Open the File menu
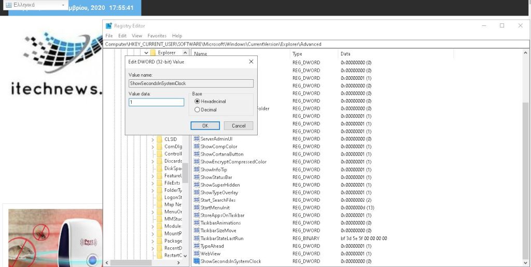 109,36
